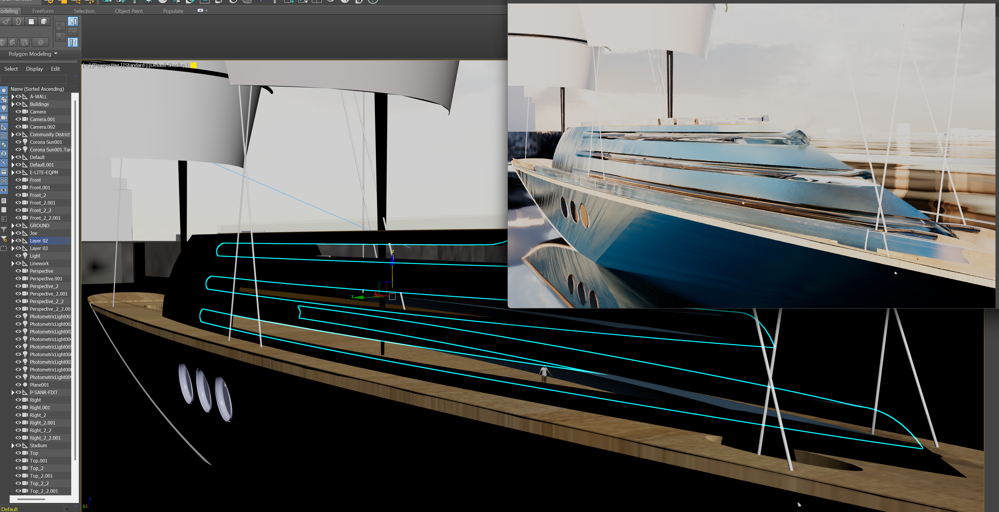Click the [+] viewport general menu label
The image size is (999, 512).
(x=86, y=65)
